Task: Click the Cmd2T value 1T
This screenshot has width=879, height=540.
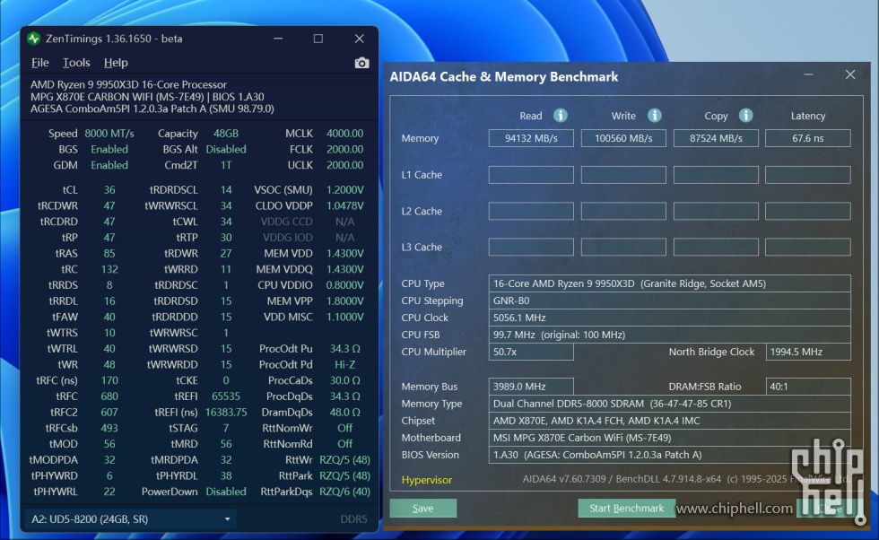Action: 226,165
